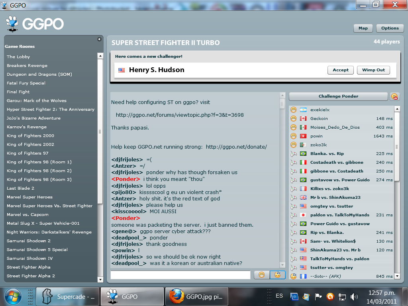Collapse the Game Rooms sidebar arrow
This screenshot has width=408, height=306.
coord(99,39)
